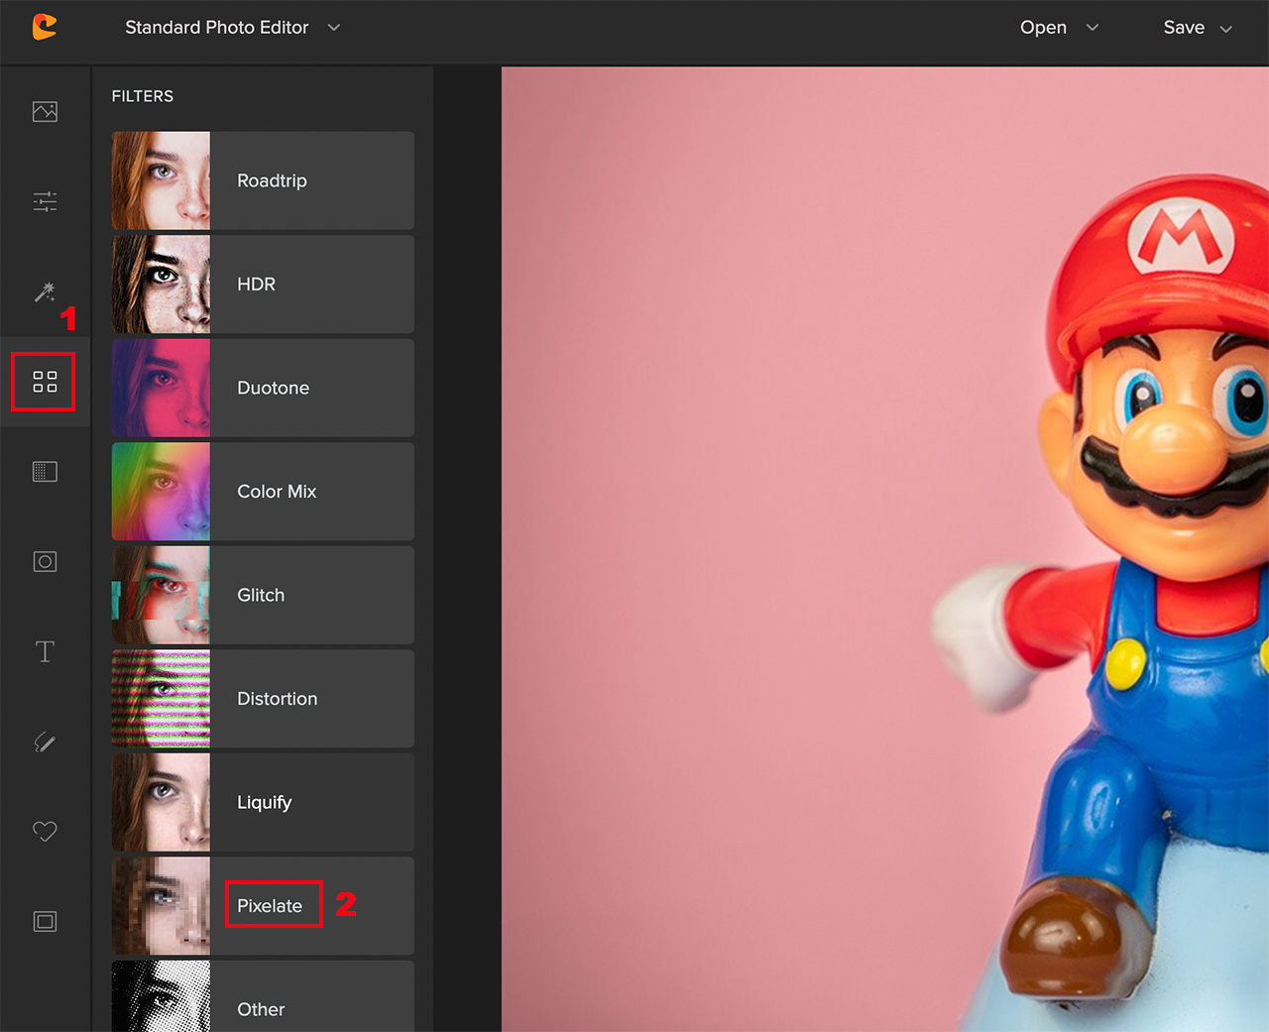
Task: Expand the Open dropdown menu
Action: [1092, 28]
